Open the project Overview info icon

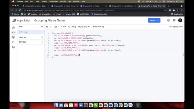[x=13, y=28]
